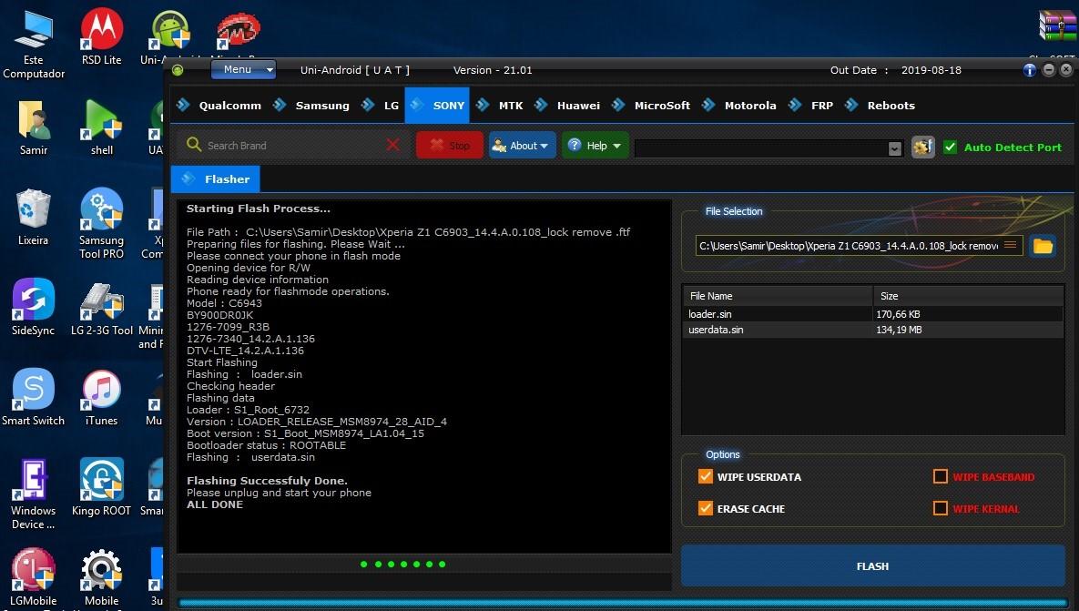Open SideSync desktop shortcut
1079x611 pixels.
[x=33, y=307]
